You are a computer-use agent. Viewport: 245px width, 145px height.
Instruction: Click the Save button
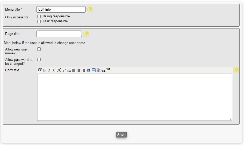point(121,135)
